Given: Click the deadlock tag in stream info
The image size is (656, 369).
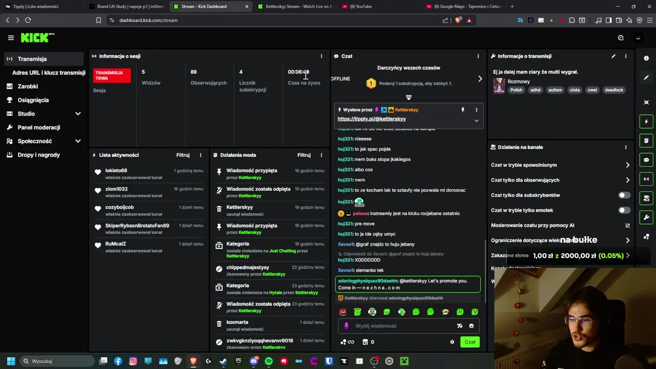Looking at the screenshot, I should (x=613, y=90).
